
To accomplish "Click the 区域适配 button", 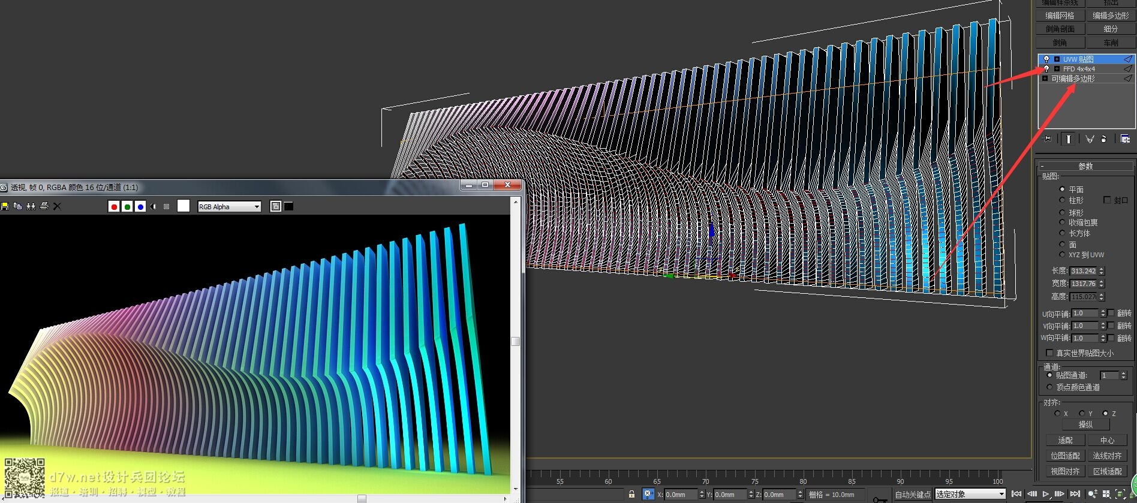I will pos(1107,472).
